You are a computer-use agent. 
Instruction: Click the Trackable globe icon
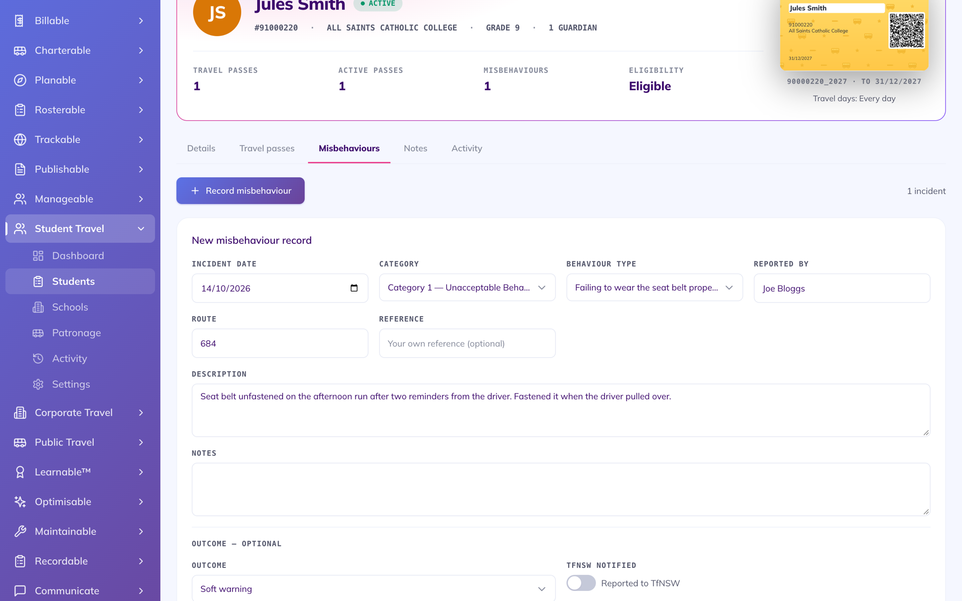pos(20,140)
